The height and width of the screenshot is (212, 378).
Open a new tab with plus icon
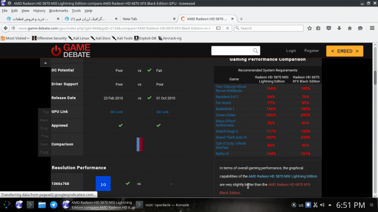242,19
